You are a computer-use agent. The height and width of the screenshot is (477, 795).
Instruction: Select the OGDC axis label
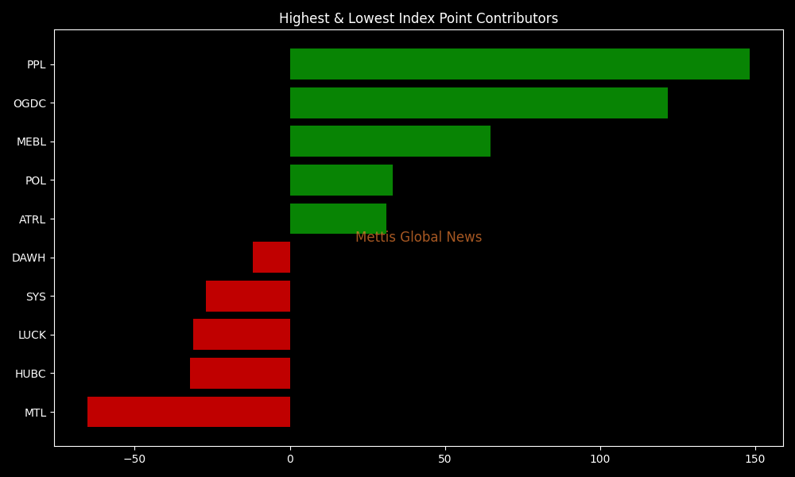coord(29,103)
